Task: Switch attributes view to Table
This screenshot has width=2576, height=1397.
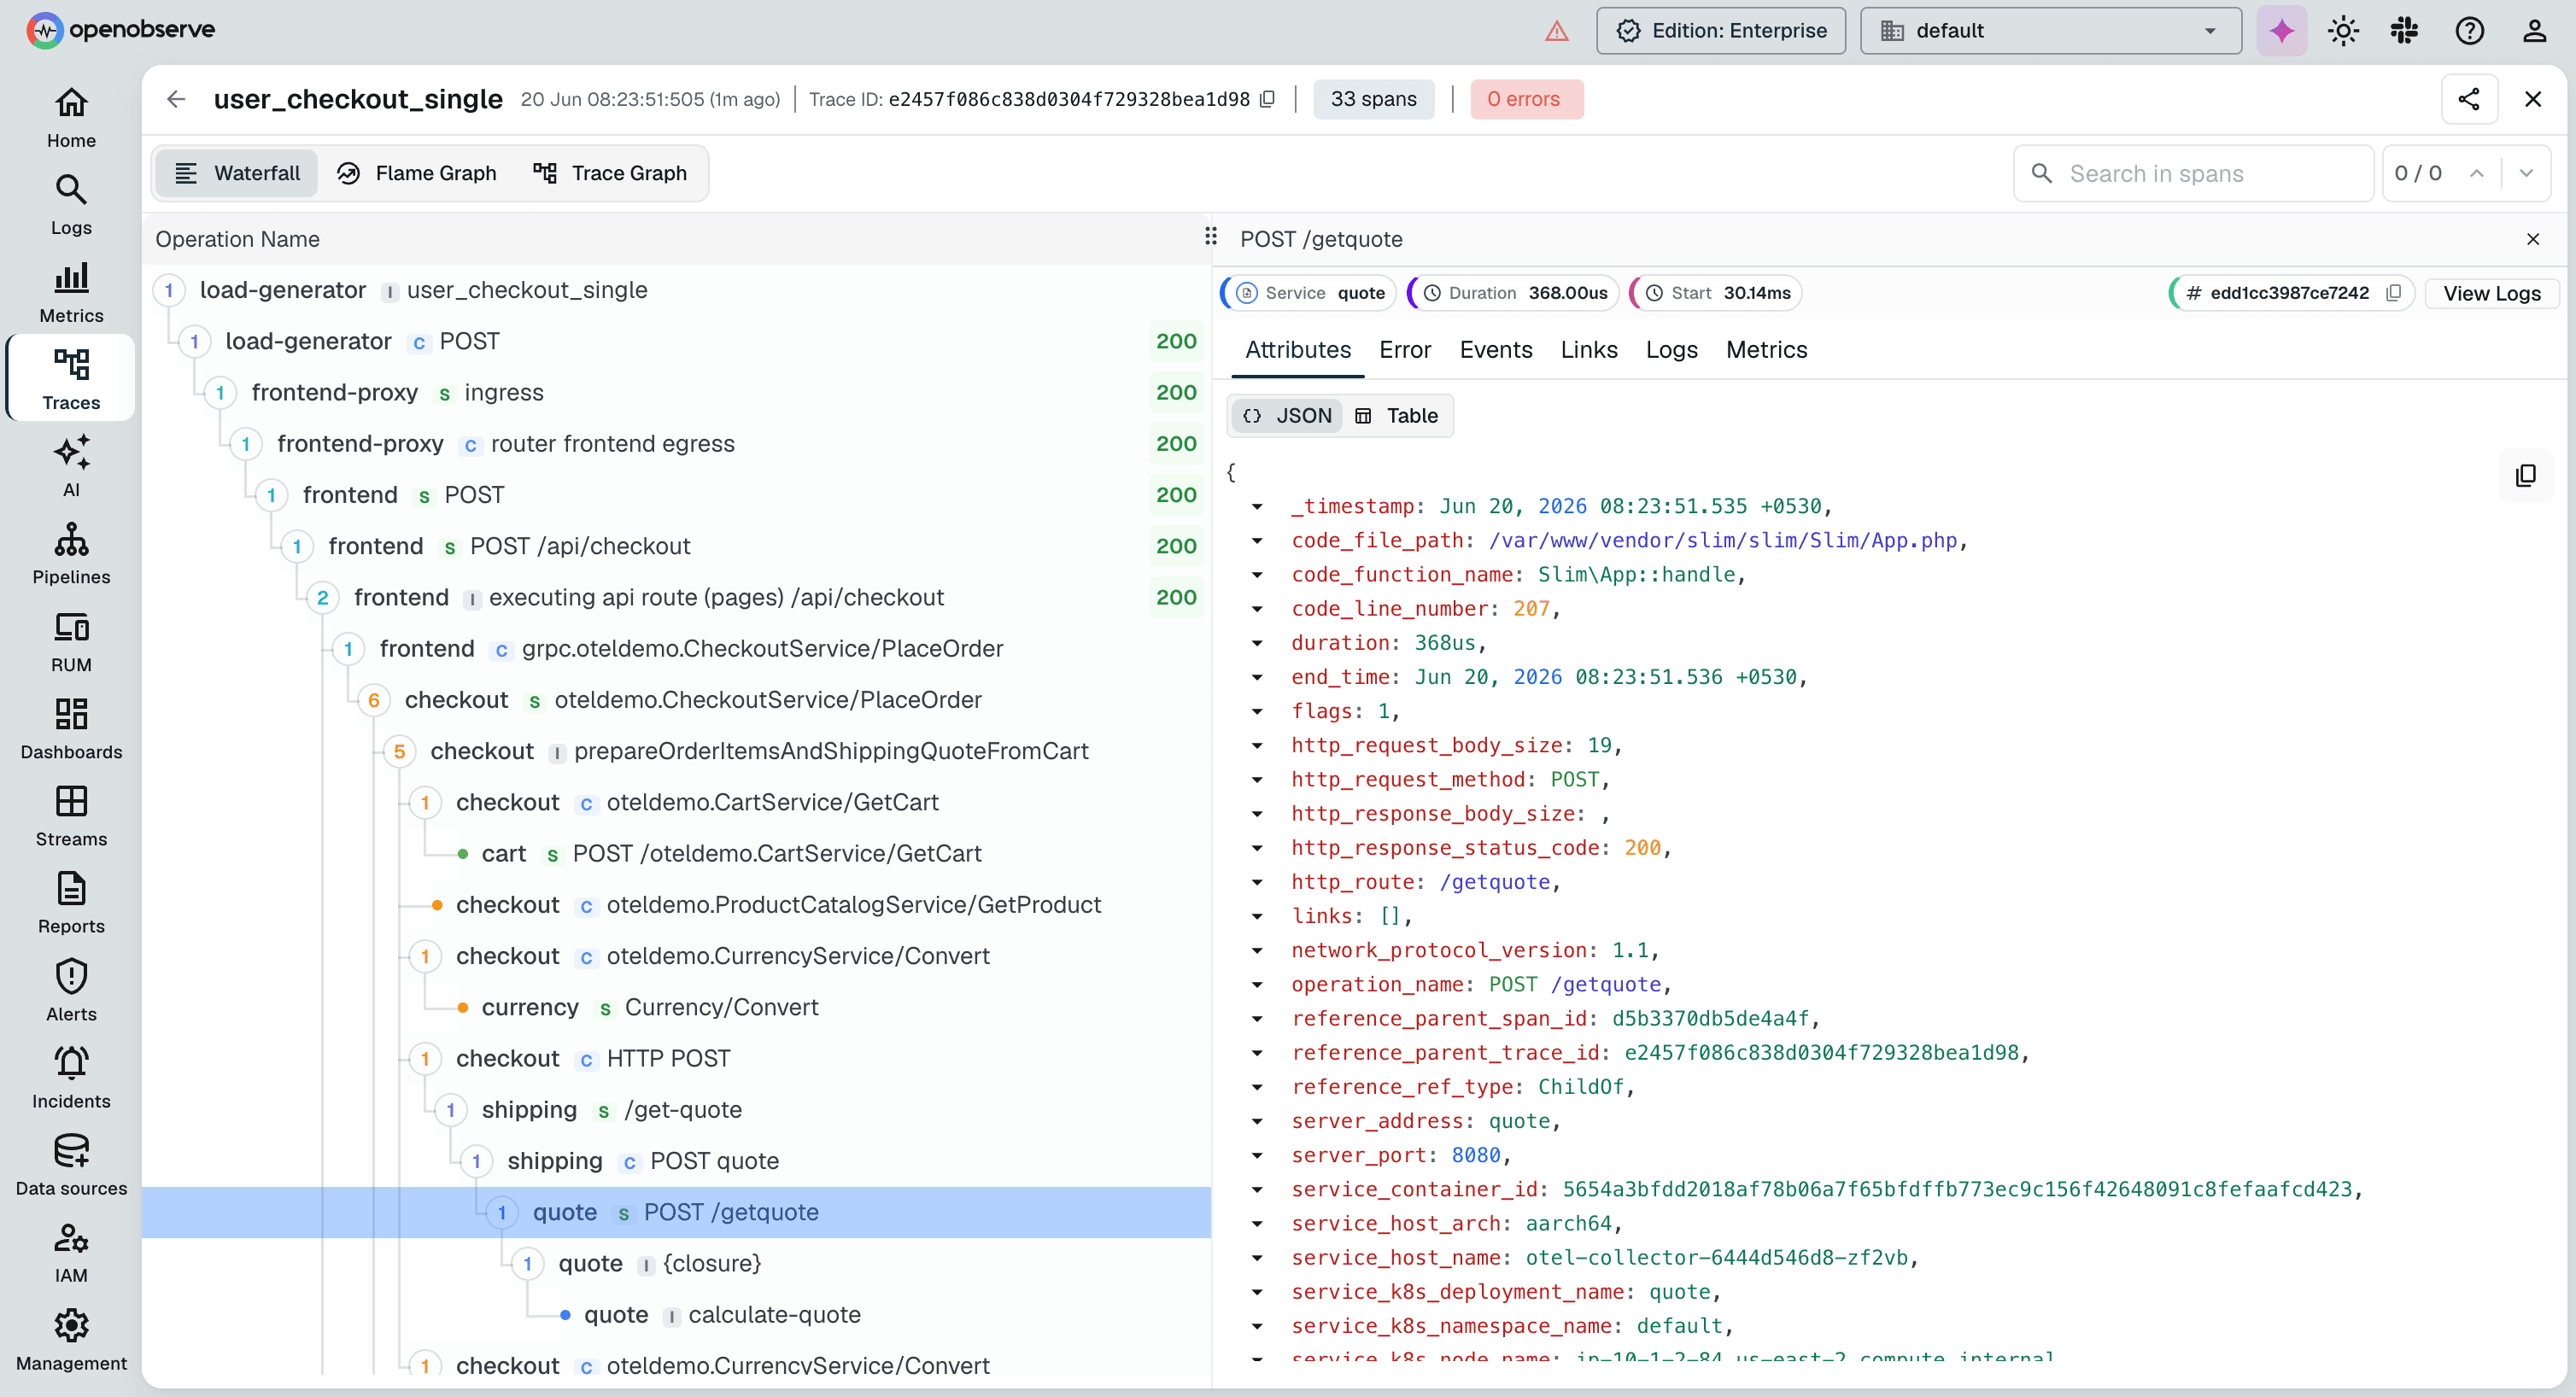Action: (1396, 416)
